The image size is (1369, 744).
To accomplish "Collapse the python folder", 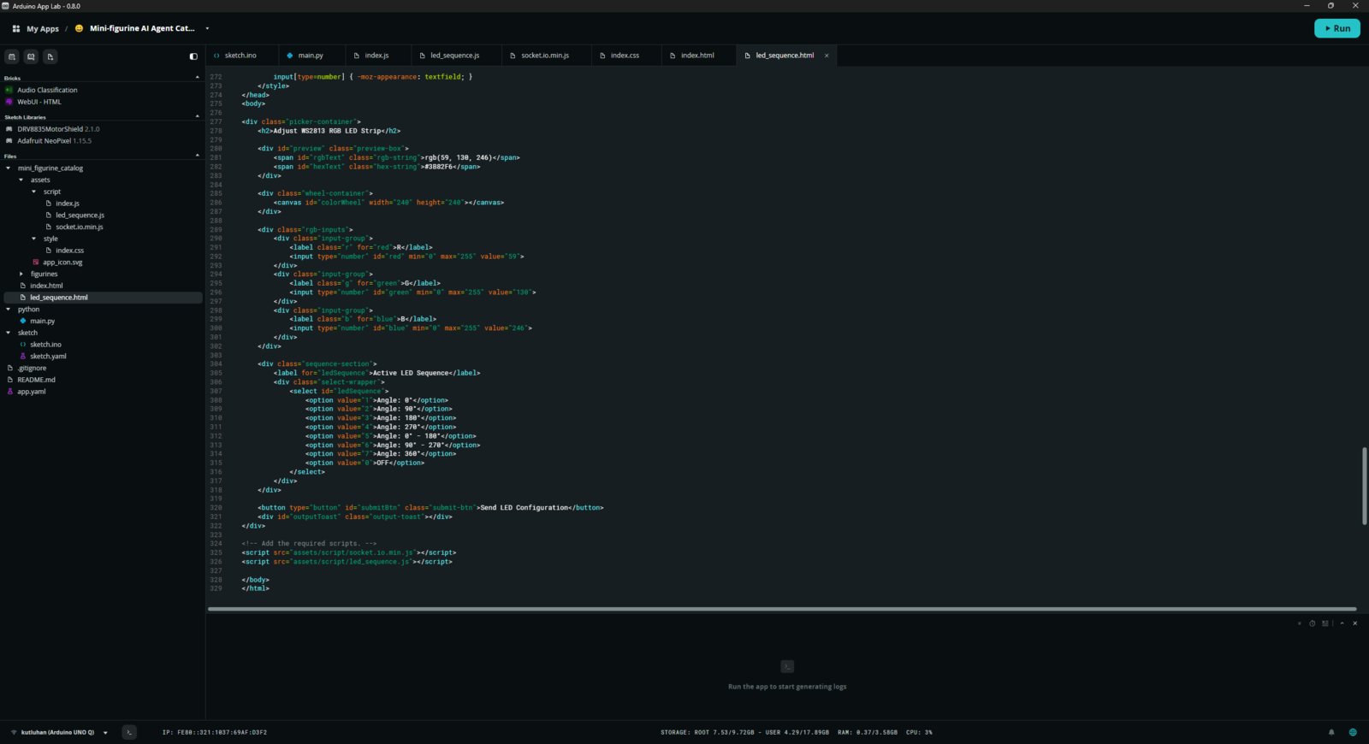I will (9, 310).
